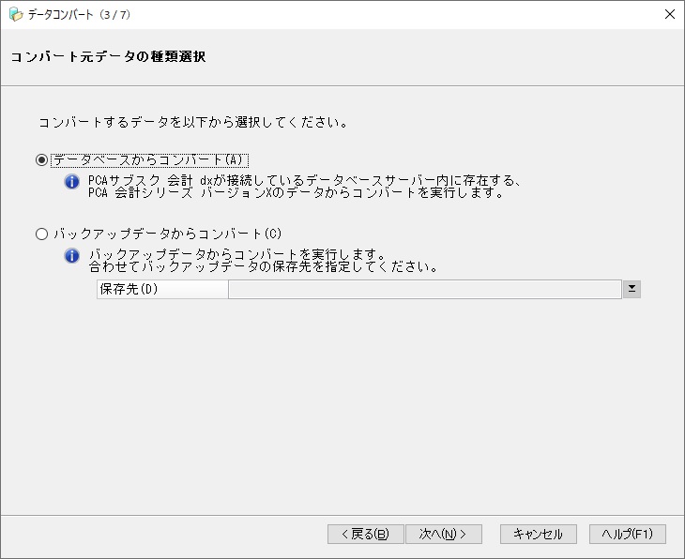Click the 保存先(D) field label
Viewport: 685px width, 559px height.
pos(129,289)
